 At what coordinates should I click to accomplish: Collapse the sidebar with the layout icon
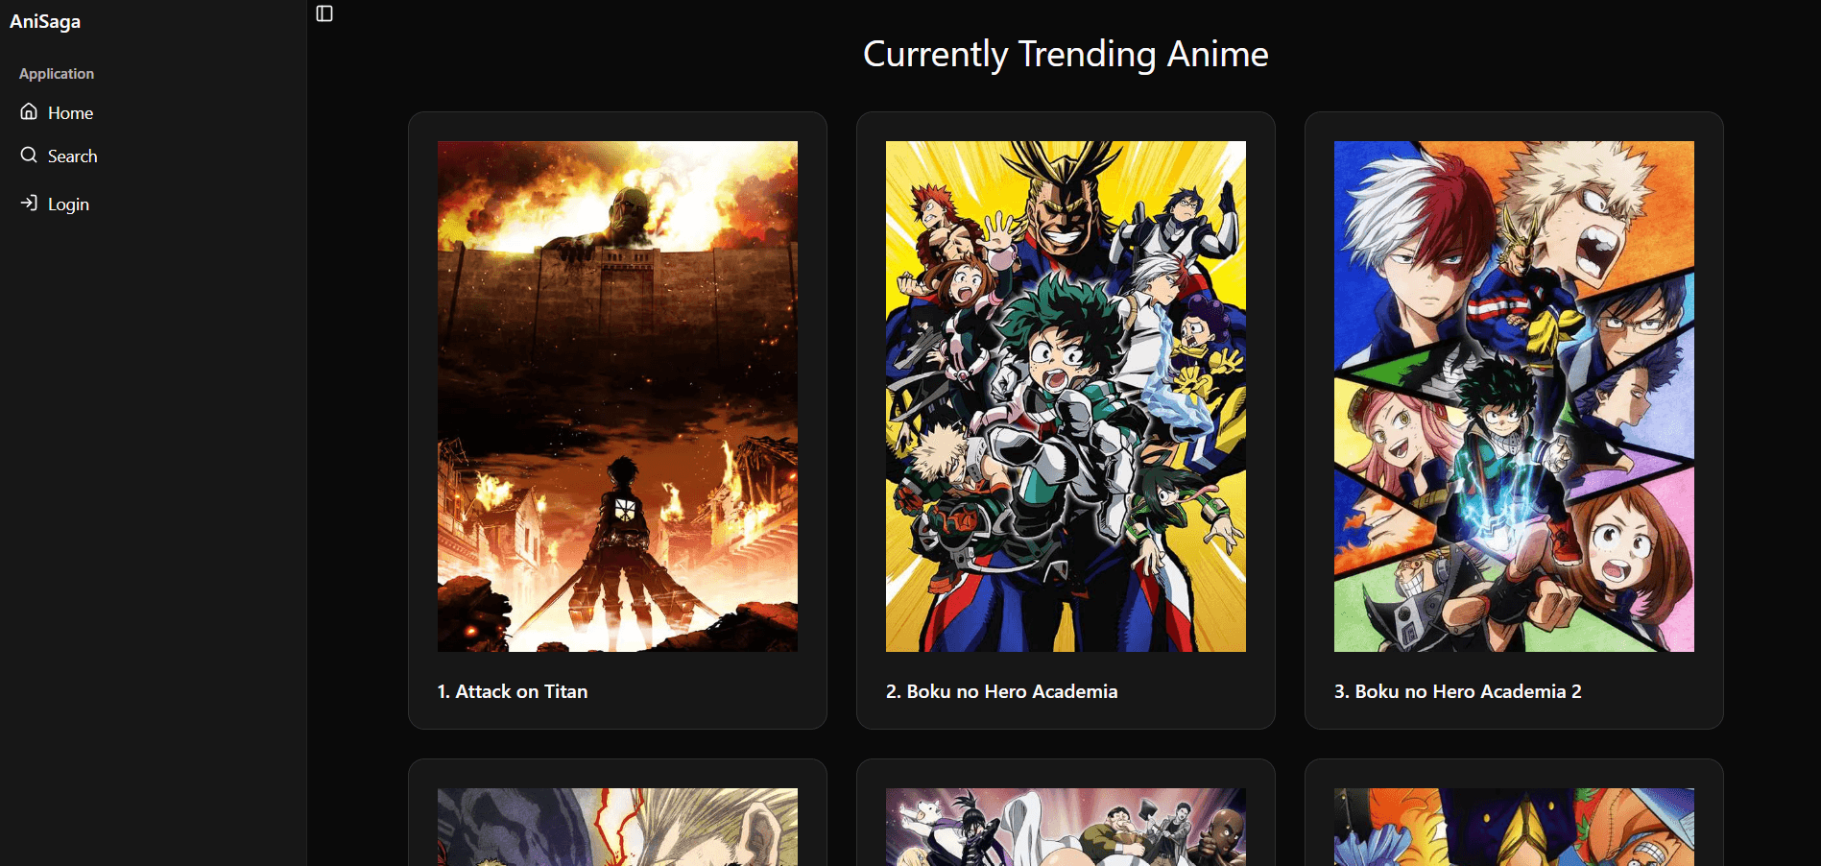click(323, 13)
